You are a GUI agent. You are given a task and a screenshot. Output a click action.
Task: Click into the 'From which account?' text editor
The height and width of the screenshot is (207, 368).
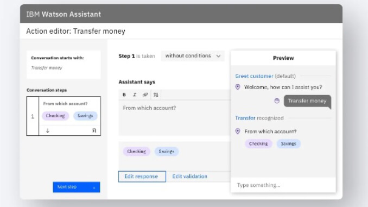[175, 118]
